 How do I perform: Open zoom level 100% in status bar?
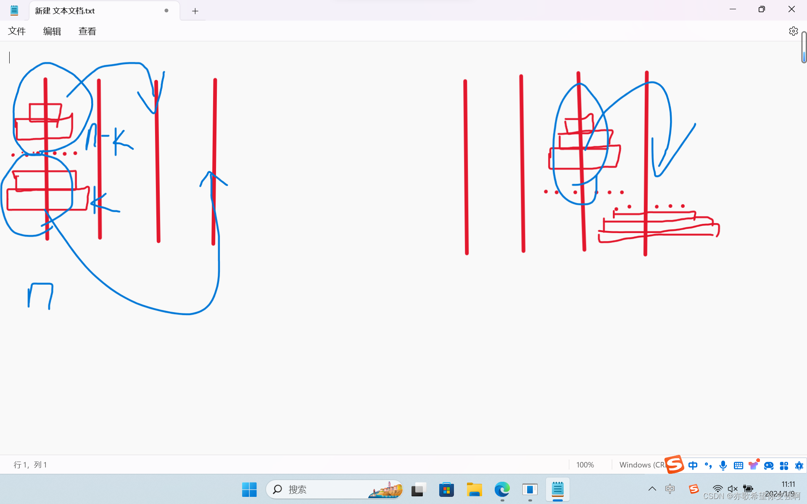585,465
